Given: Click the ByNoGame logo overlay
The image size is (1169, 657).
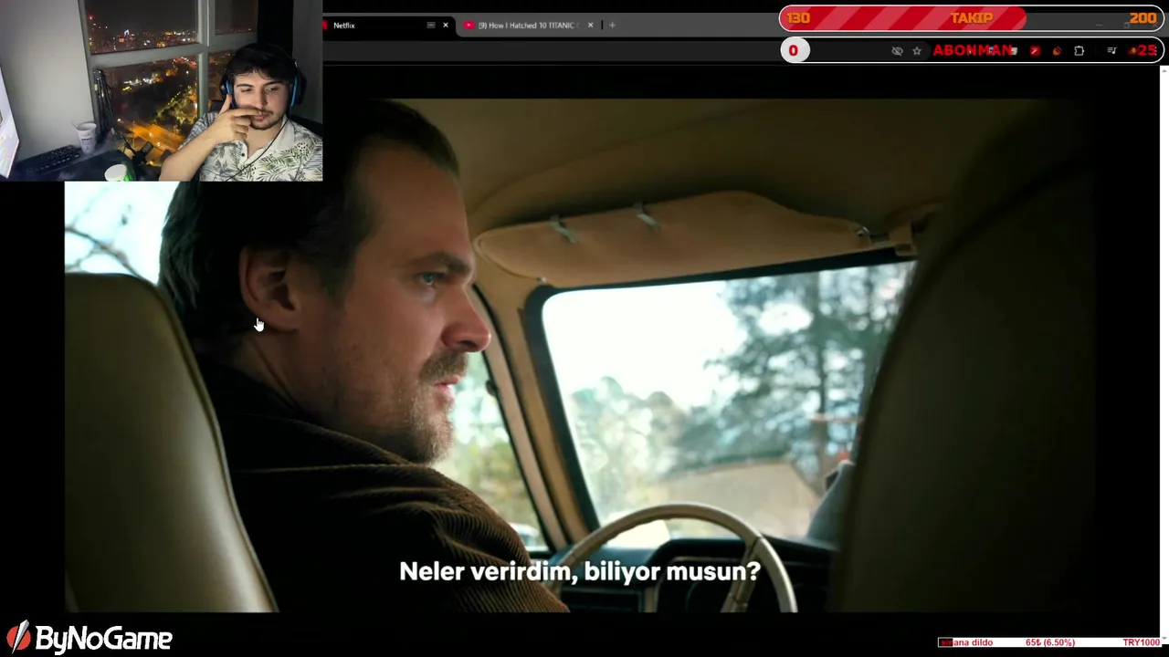Looking at the screenshot, I should pyautogui.click(x=90, y=637).
